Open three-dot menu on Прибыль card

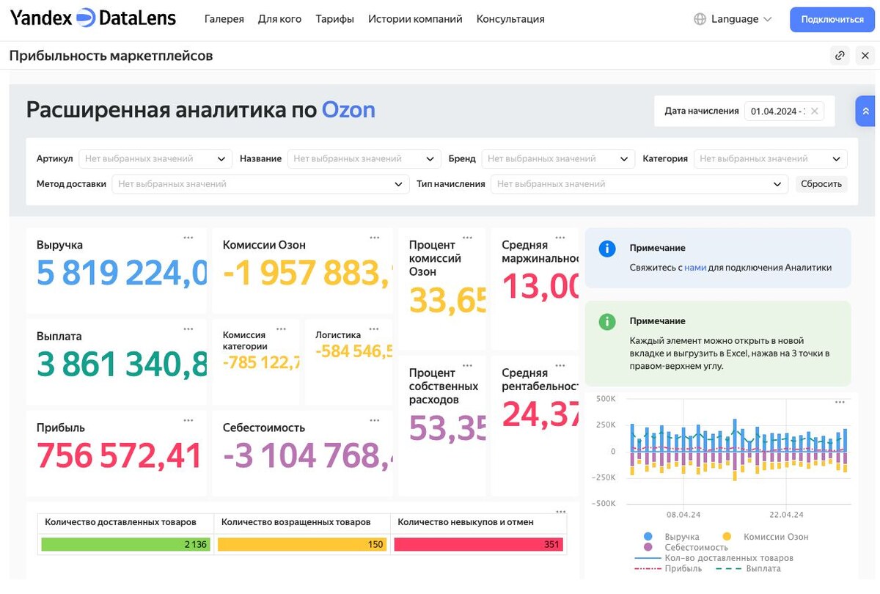click(188, 420)
